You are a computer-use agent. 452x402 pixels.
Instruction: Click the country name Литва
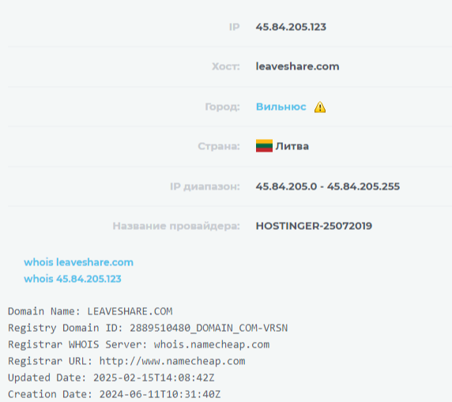[292, 146]
